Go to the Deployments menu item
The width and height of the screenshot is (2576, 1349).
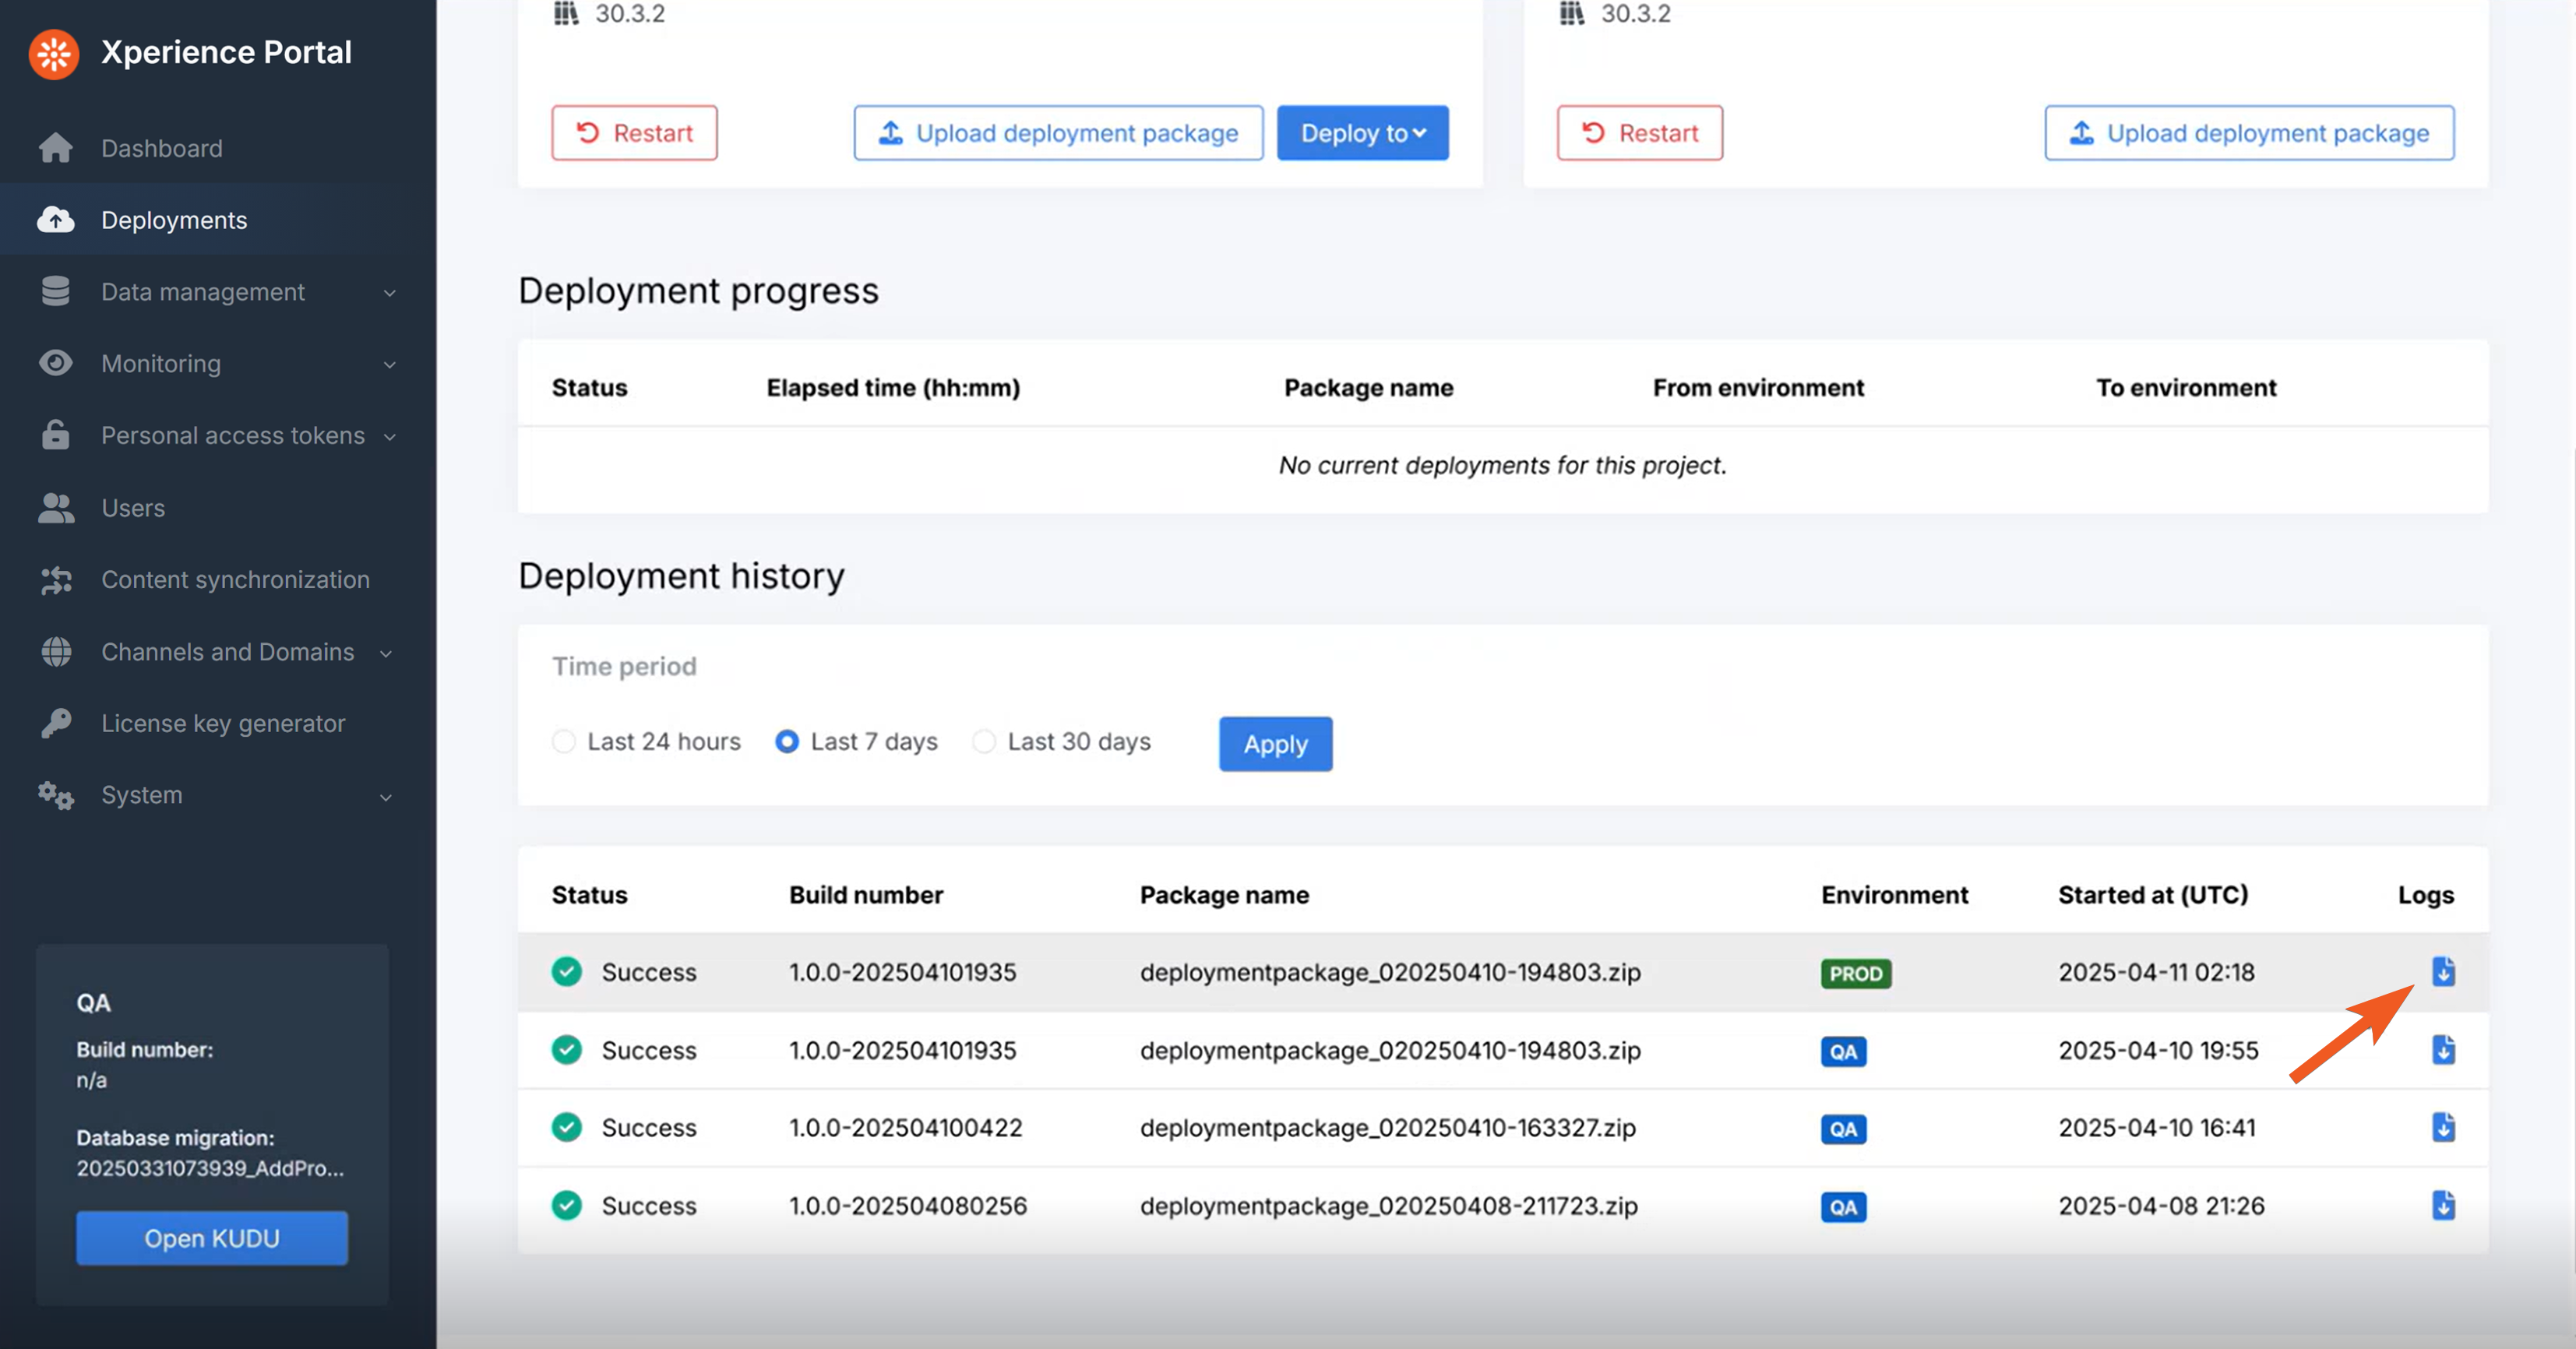pyautogui.click(x=174, y=220)
